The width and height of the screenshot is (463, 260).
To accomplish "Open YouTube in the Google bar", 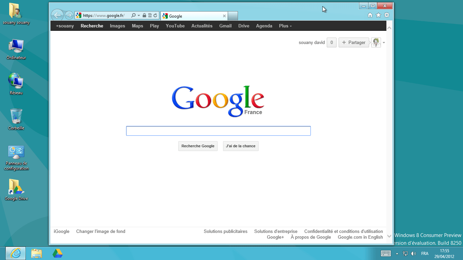I will click(x=175, y=26).
